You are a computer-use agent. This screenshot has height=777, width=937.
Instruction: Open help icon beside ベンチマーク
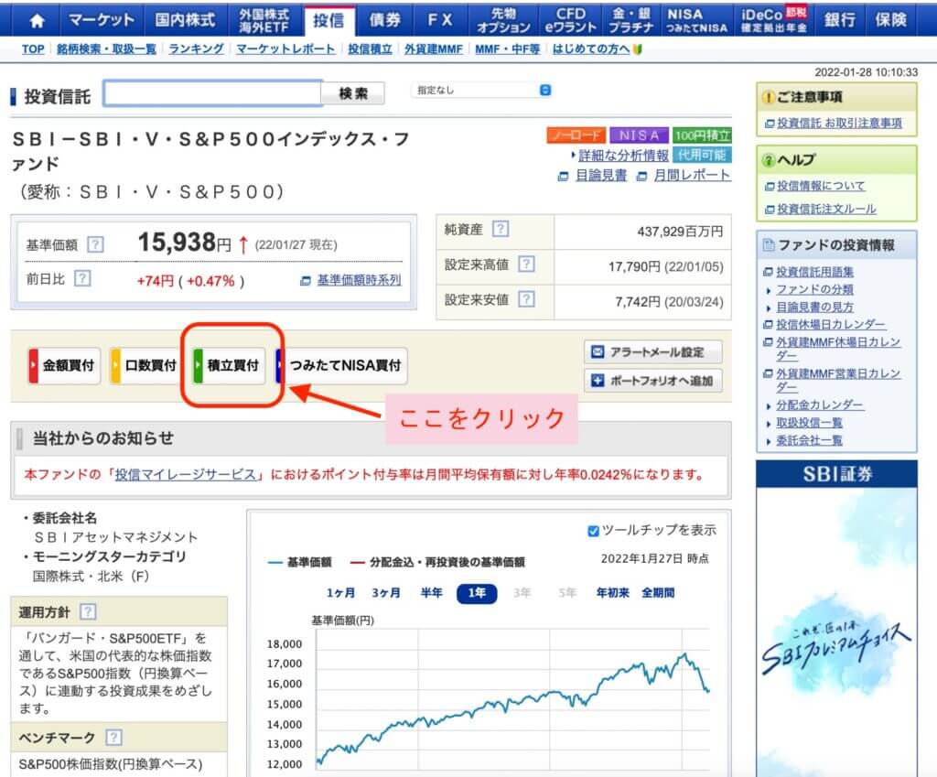(x=113, y=738)
